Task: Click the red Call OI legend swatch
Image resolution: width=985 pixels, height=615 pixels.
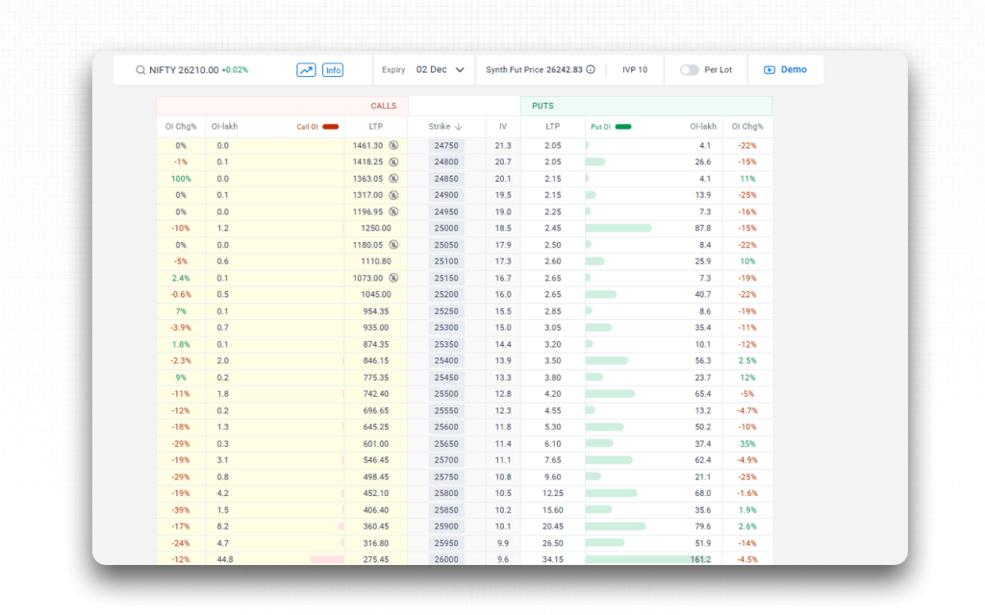Action: 331,127
